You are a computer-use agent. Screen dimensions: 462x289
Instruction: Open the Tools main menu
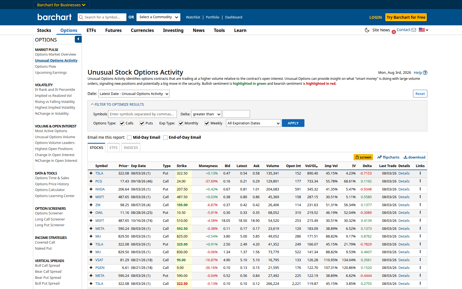coord(219,30)
